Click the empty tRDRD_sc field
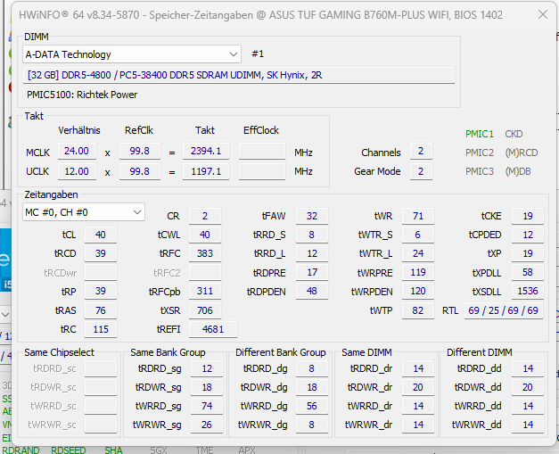 coord(101,368)
